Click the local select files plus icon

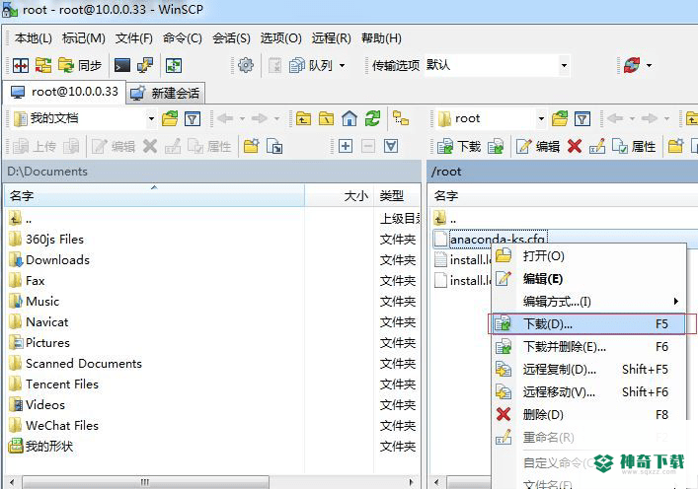pyautogui.click(x=346, y=146)
